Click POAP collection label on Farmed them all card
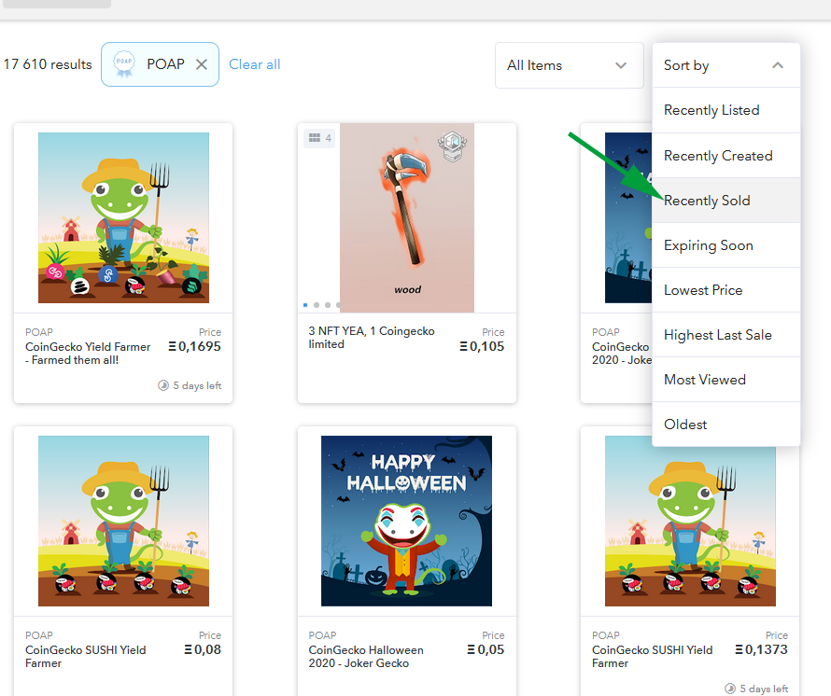 pos(39,332)
